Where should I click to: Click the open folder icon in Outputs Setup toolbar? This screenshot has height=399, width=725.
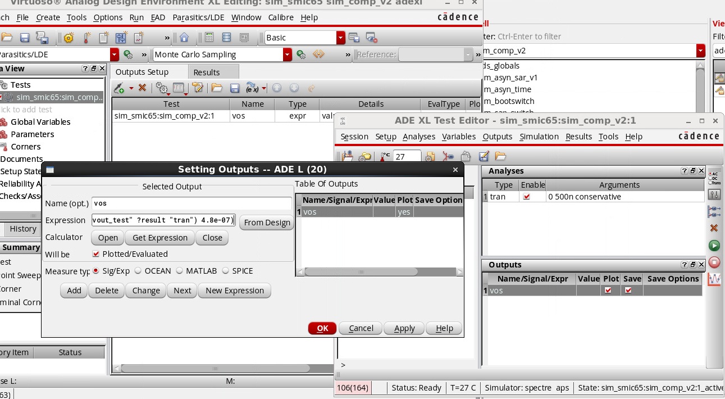click(x=217, y=88)
